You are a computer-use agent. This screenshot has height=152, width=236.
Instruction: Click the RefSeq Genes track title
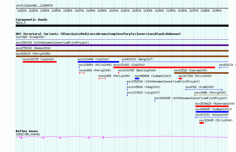click(x=27, y=131)
